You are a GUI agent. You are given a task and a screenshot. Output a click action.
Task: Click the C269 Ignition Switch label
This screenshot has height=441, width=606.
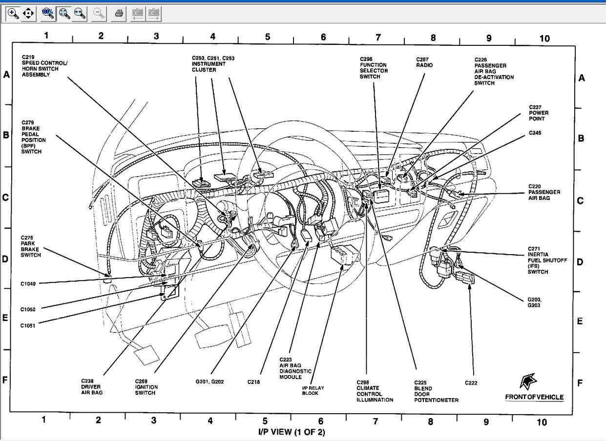(146, 386)
